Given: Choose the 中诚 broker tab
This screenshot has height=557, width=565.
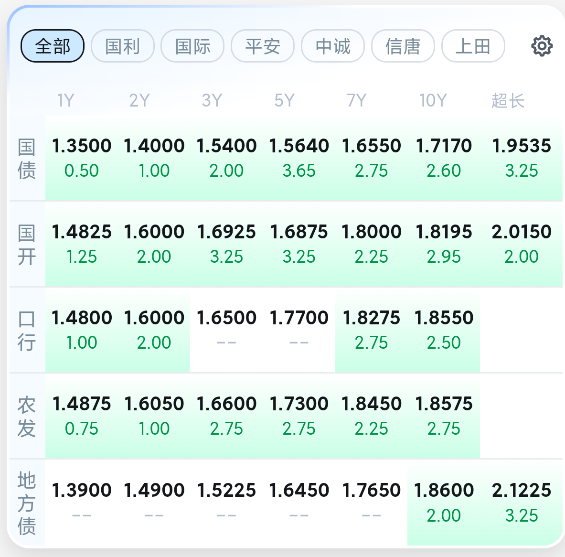Looking at the screenshot, I should [x=332, y=46].
